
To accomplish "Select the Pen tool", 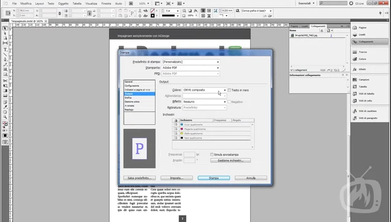I will 5,59.
